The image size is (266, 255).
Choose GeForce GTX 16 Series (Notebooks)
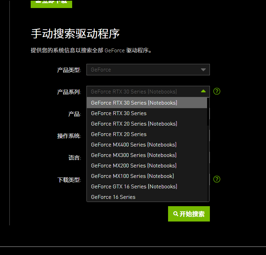tap(147, 187)
